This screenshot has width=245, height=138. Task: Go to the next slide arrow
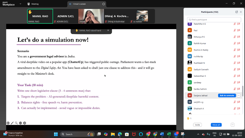tap(24, 123)
